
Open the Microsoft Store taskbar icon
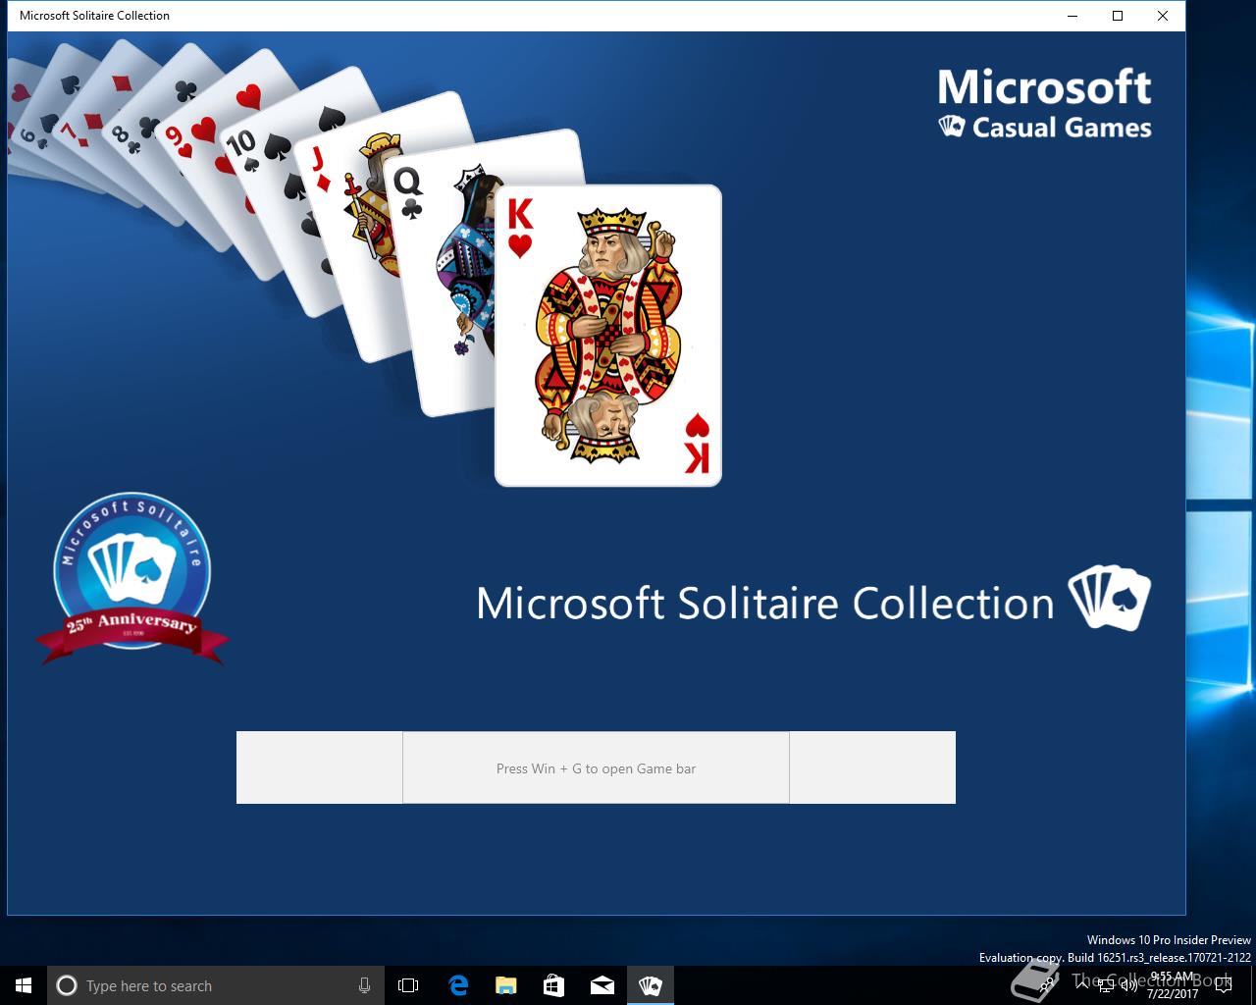pos(553,985)
